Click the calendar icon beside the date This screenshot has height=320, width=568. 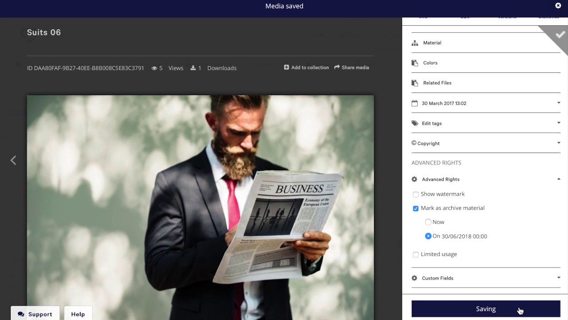tap(414, 103)
